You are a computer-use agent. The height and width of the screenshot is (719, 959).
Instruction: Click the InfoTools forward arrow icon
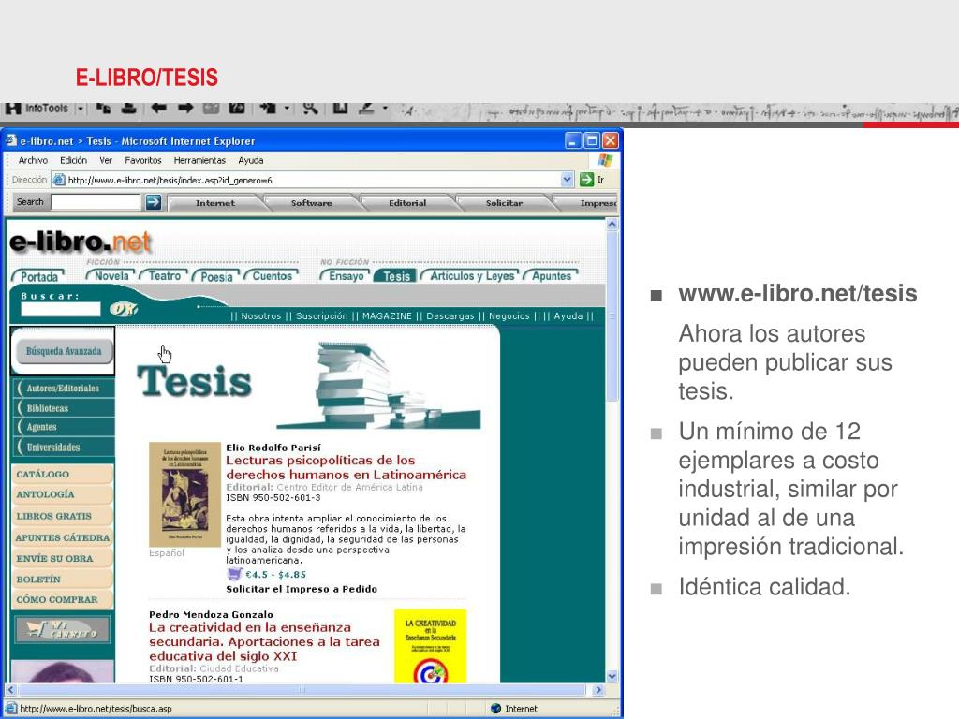tap(185, 109)
